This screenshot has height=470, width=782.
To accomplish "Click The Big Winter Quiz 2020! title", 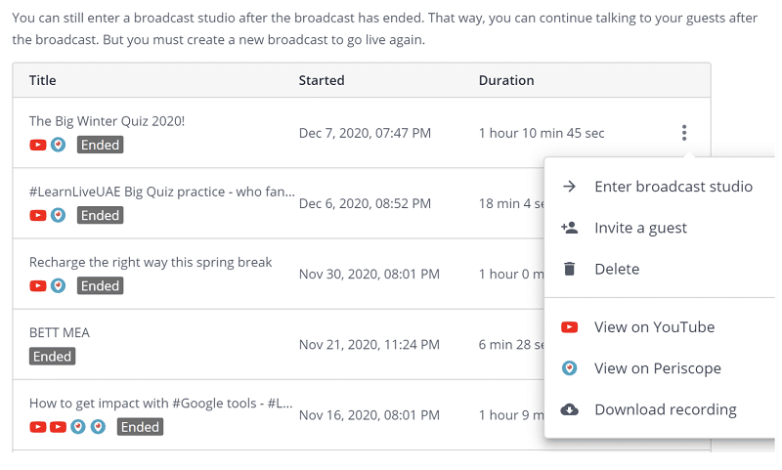I will tap(107, 121).
